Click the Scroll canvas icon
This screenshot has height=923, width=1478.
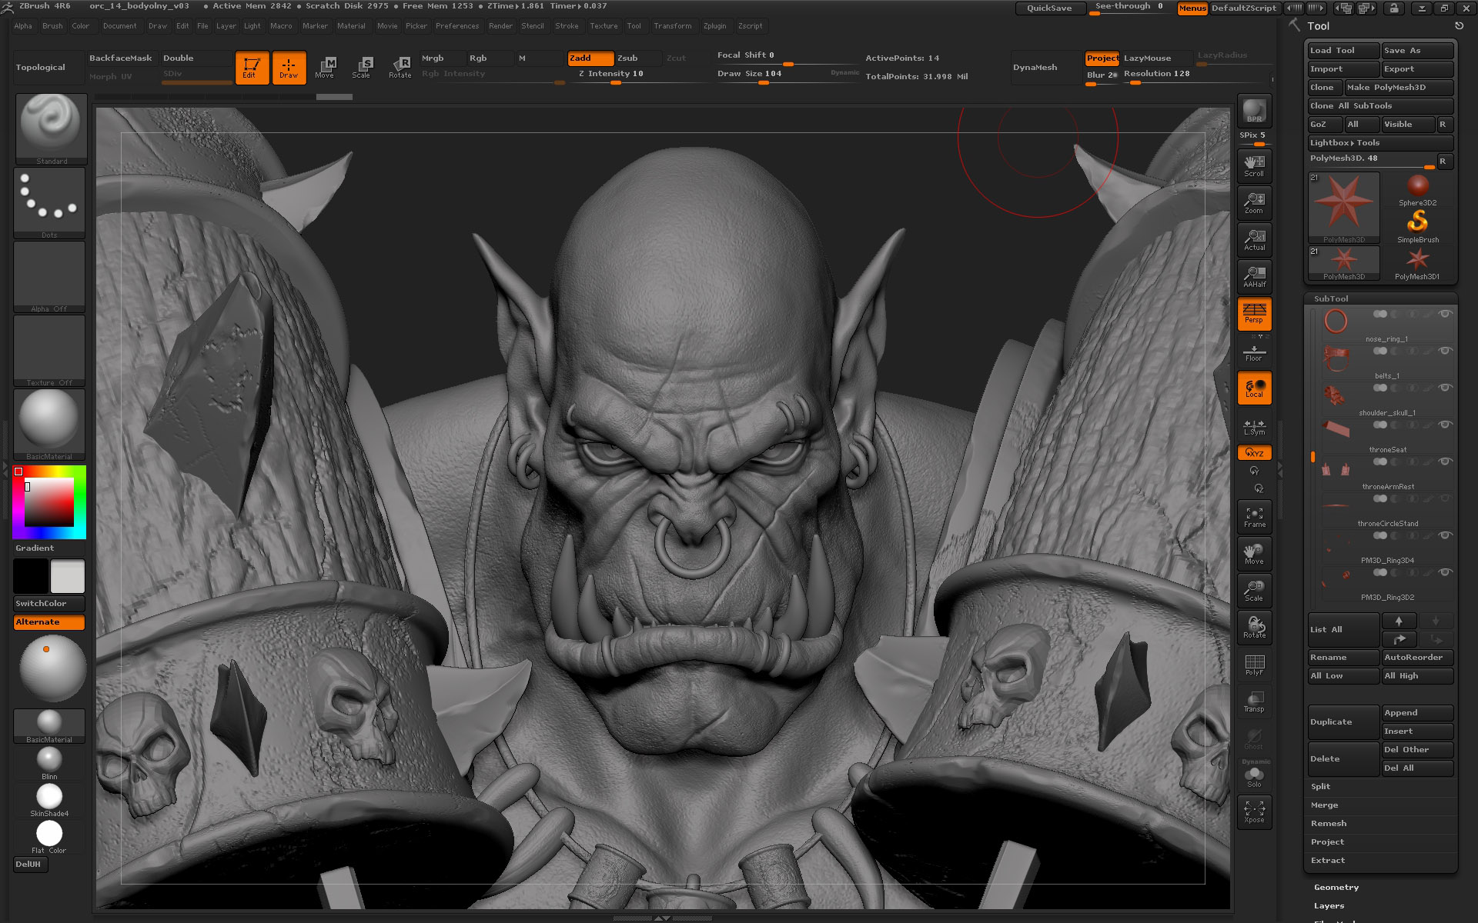tap(1254, 166)
